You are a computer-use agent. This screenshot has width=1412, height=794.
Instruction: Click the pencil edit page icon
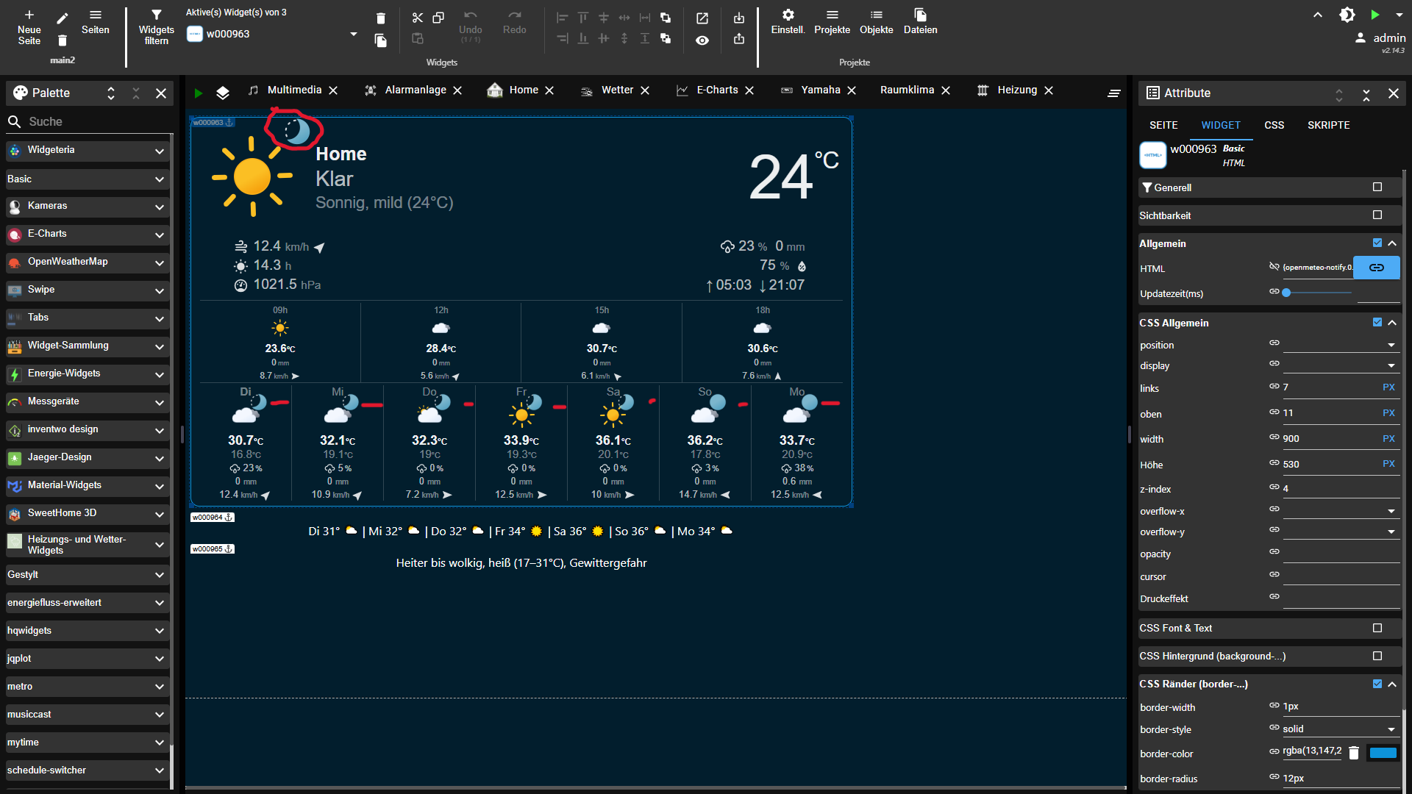63,18
